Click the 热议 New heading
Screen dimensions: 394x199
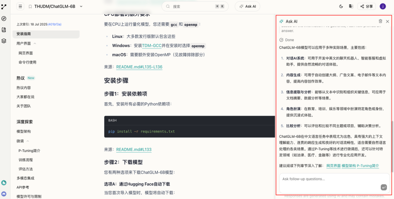click(x=26, y=78)
